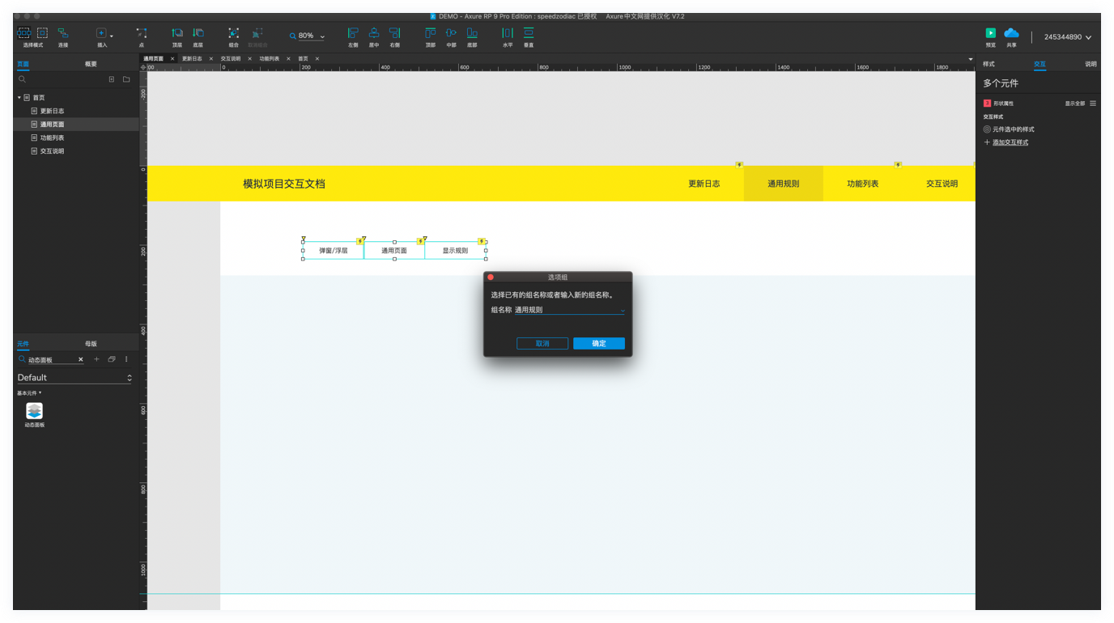Send selection to 底层
This screenshot has height=623, width=1114.
click(198, 36)
